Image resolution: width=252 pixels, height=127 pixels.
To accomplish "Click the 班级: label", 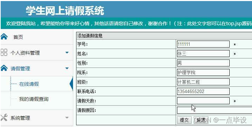I will pos(82,82).
